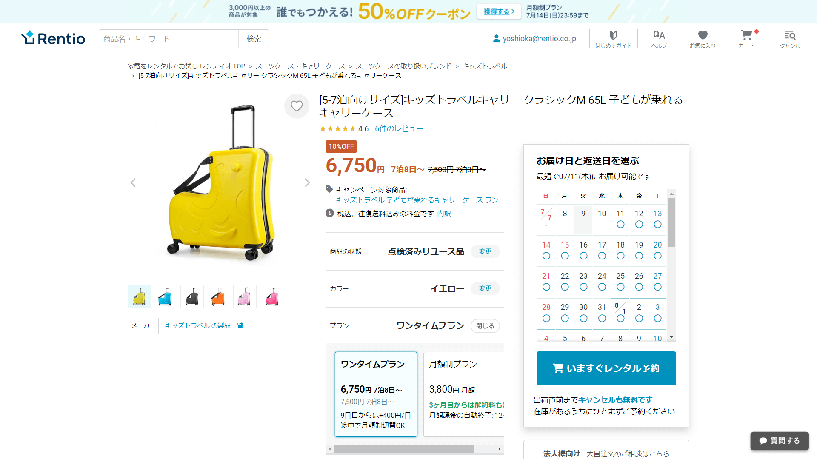817x459 pixels.
Task: Click plan list horizontal scroll left arrow
Action: [x=330, y=449]
